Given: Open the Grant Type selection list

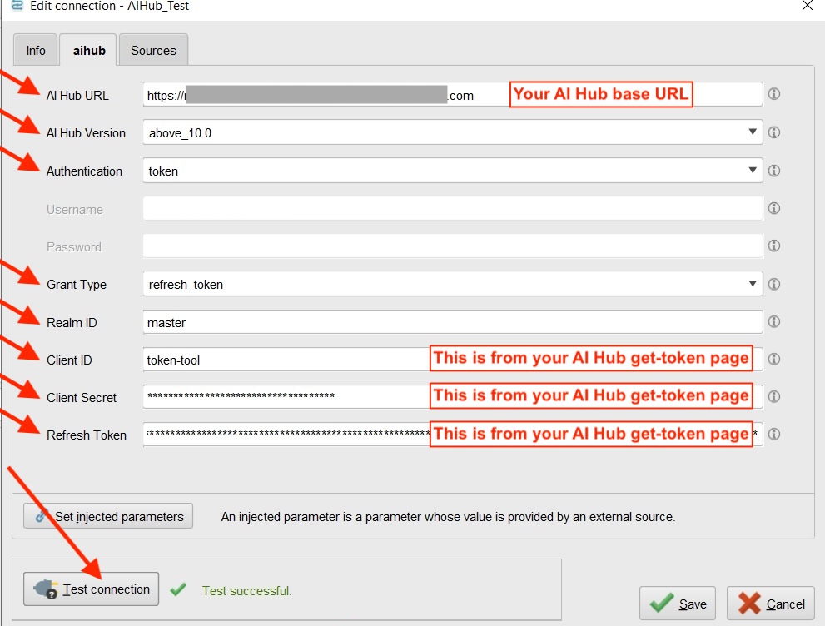Looking at the screenshot, I should click(x=753, y=284).
